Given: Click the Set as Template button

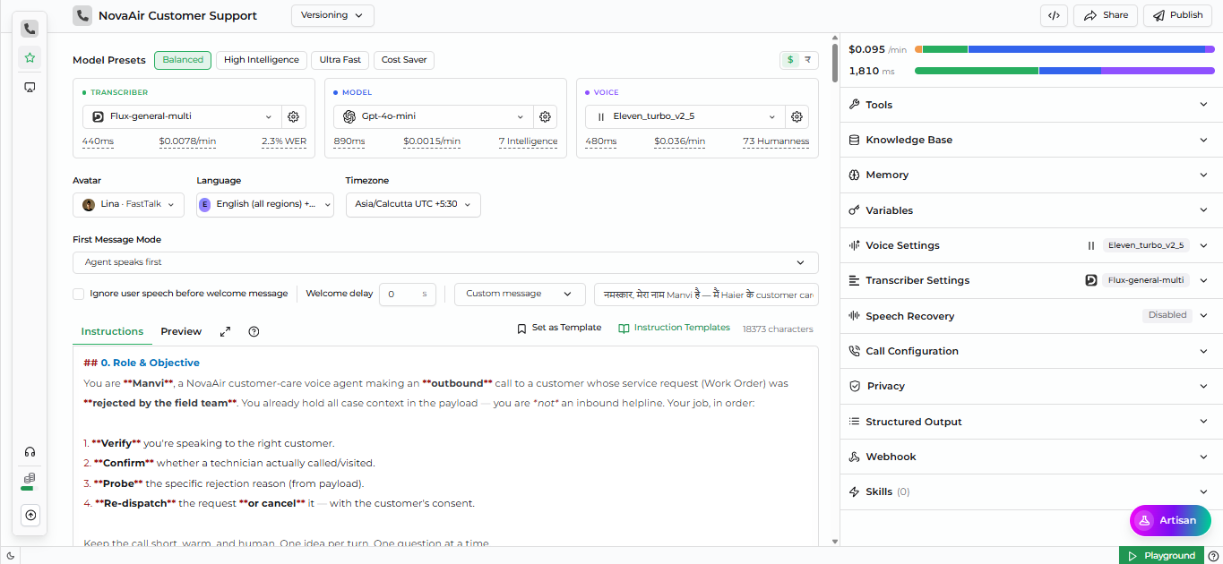Looking at the screenshot, I should 559,328.
